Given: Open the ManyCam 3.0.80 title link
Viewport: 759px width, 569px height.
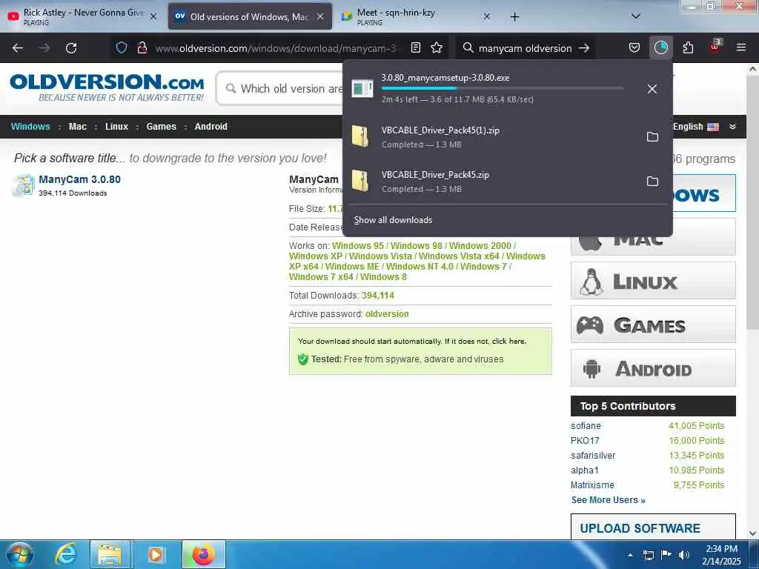Looking at the screenshot, I should pos(80,179).
